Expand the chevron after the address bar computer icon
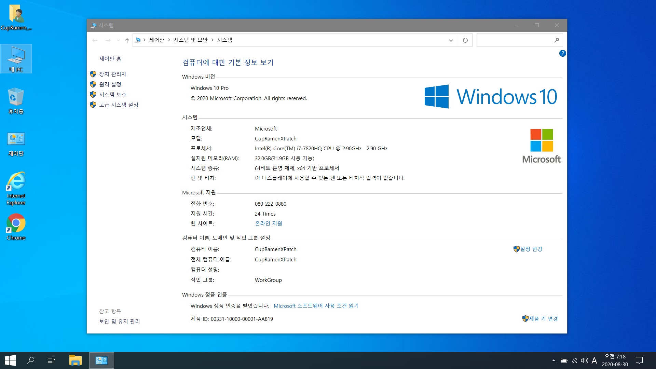 pos(145,40)
